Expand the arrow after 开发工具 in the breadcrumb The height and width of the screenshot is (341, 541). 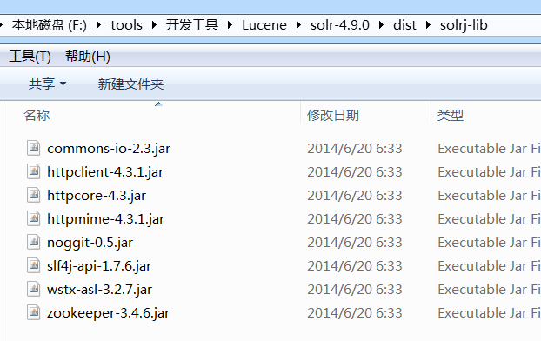click(230, 25)
